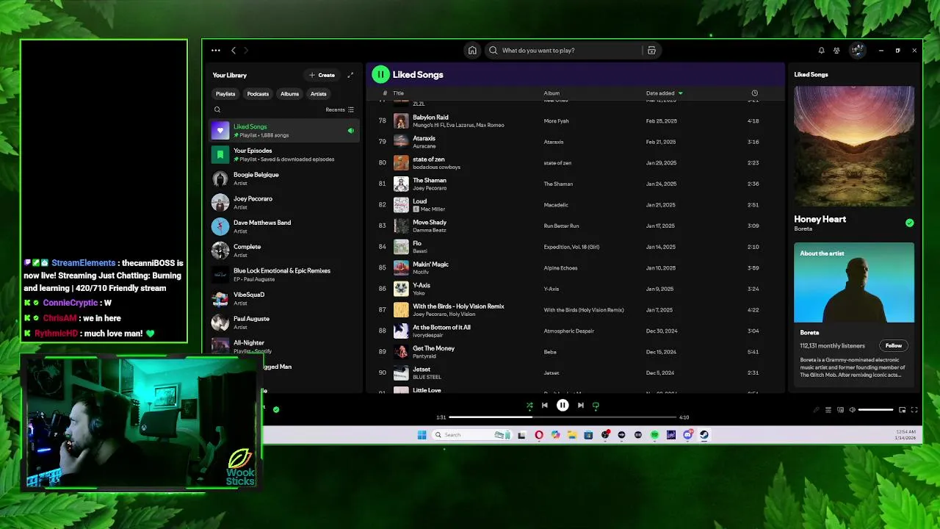Viewport: 940px width, 529px height.
Task: Expand Your Library with the arrows icon
Action: click(350, 75)
